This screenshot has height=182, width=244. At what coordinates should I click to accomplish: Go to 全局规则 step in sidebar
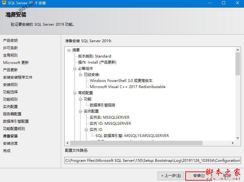point(10,55)
